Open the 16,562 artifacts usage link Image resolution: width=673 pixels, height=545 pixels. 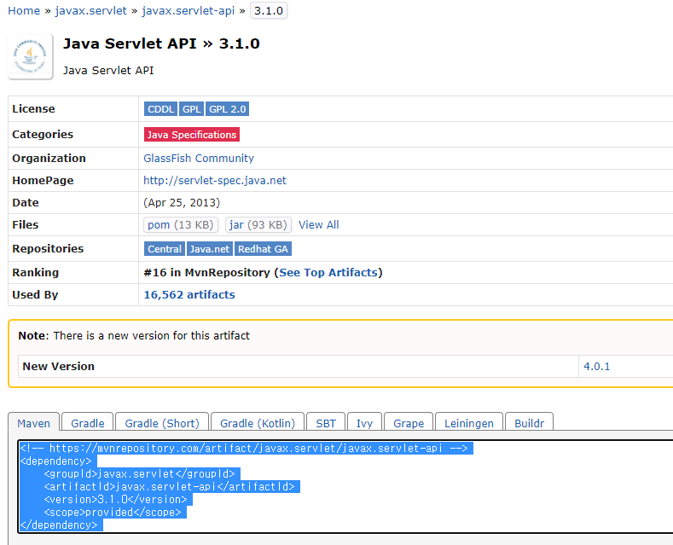(189, 295)
